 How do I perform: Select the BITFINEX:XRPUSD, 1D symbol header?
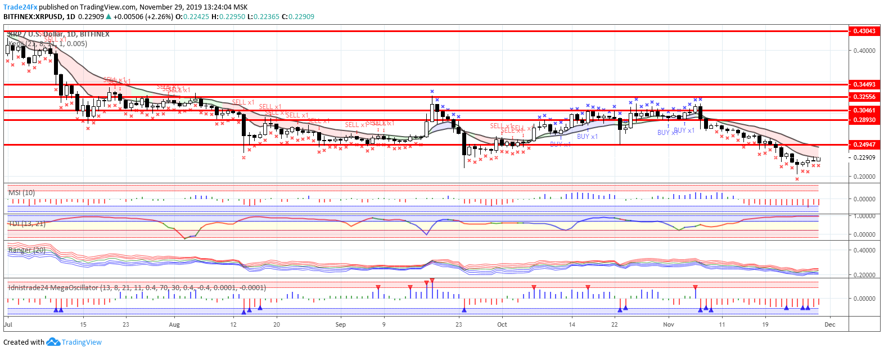[39, 17]
